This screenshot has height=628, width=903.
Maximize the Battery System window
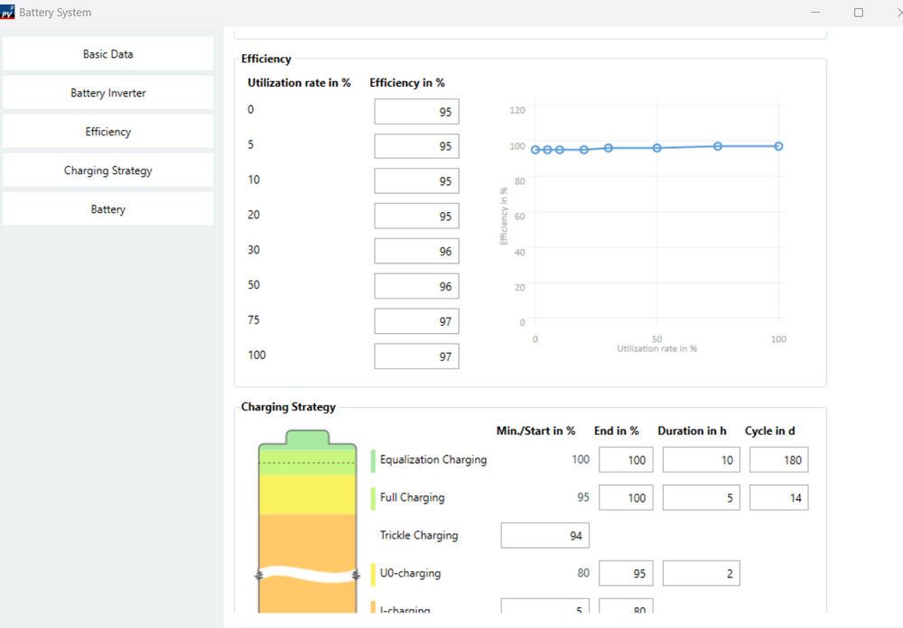pos(858,13)
